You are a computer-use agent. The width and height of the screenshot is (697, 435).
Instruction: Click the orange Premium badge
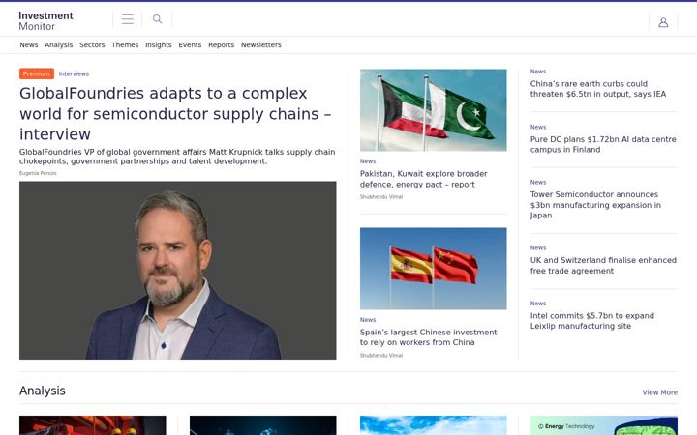pos(37,73)
